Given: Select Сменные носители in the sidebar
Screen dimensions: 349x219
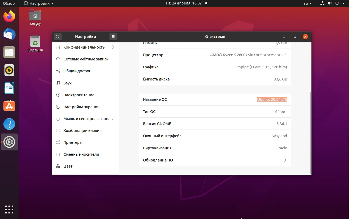Looking at the screenshot, I should [86, 154].
